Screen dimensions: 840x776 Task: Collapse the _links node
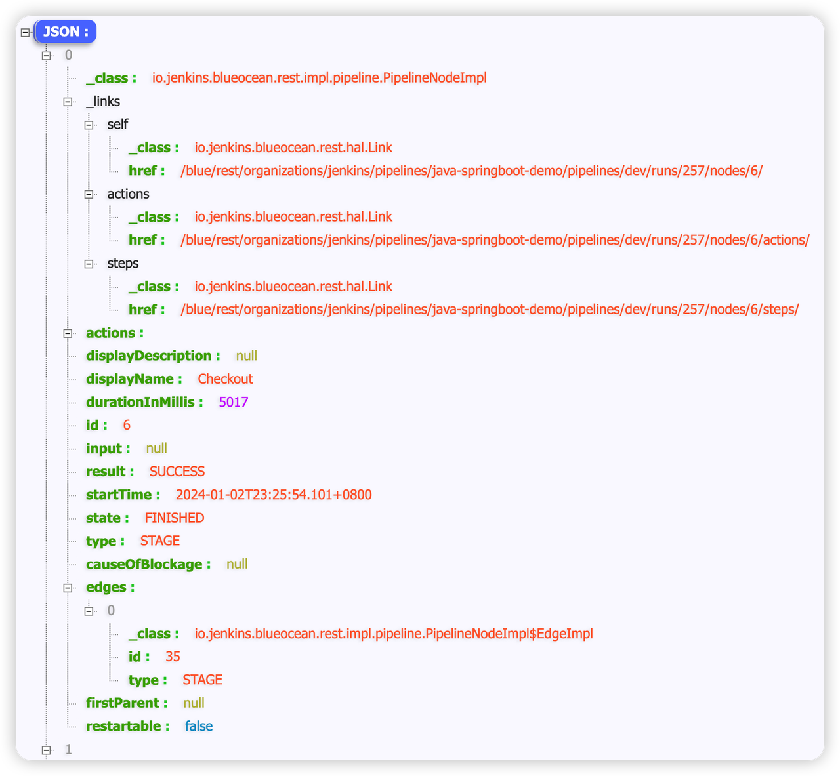(x=68, y=102)
